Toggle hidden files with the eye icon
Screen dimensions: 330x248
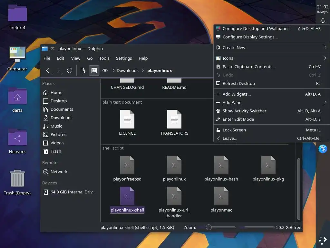tap(105, 70)
